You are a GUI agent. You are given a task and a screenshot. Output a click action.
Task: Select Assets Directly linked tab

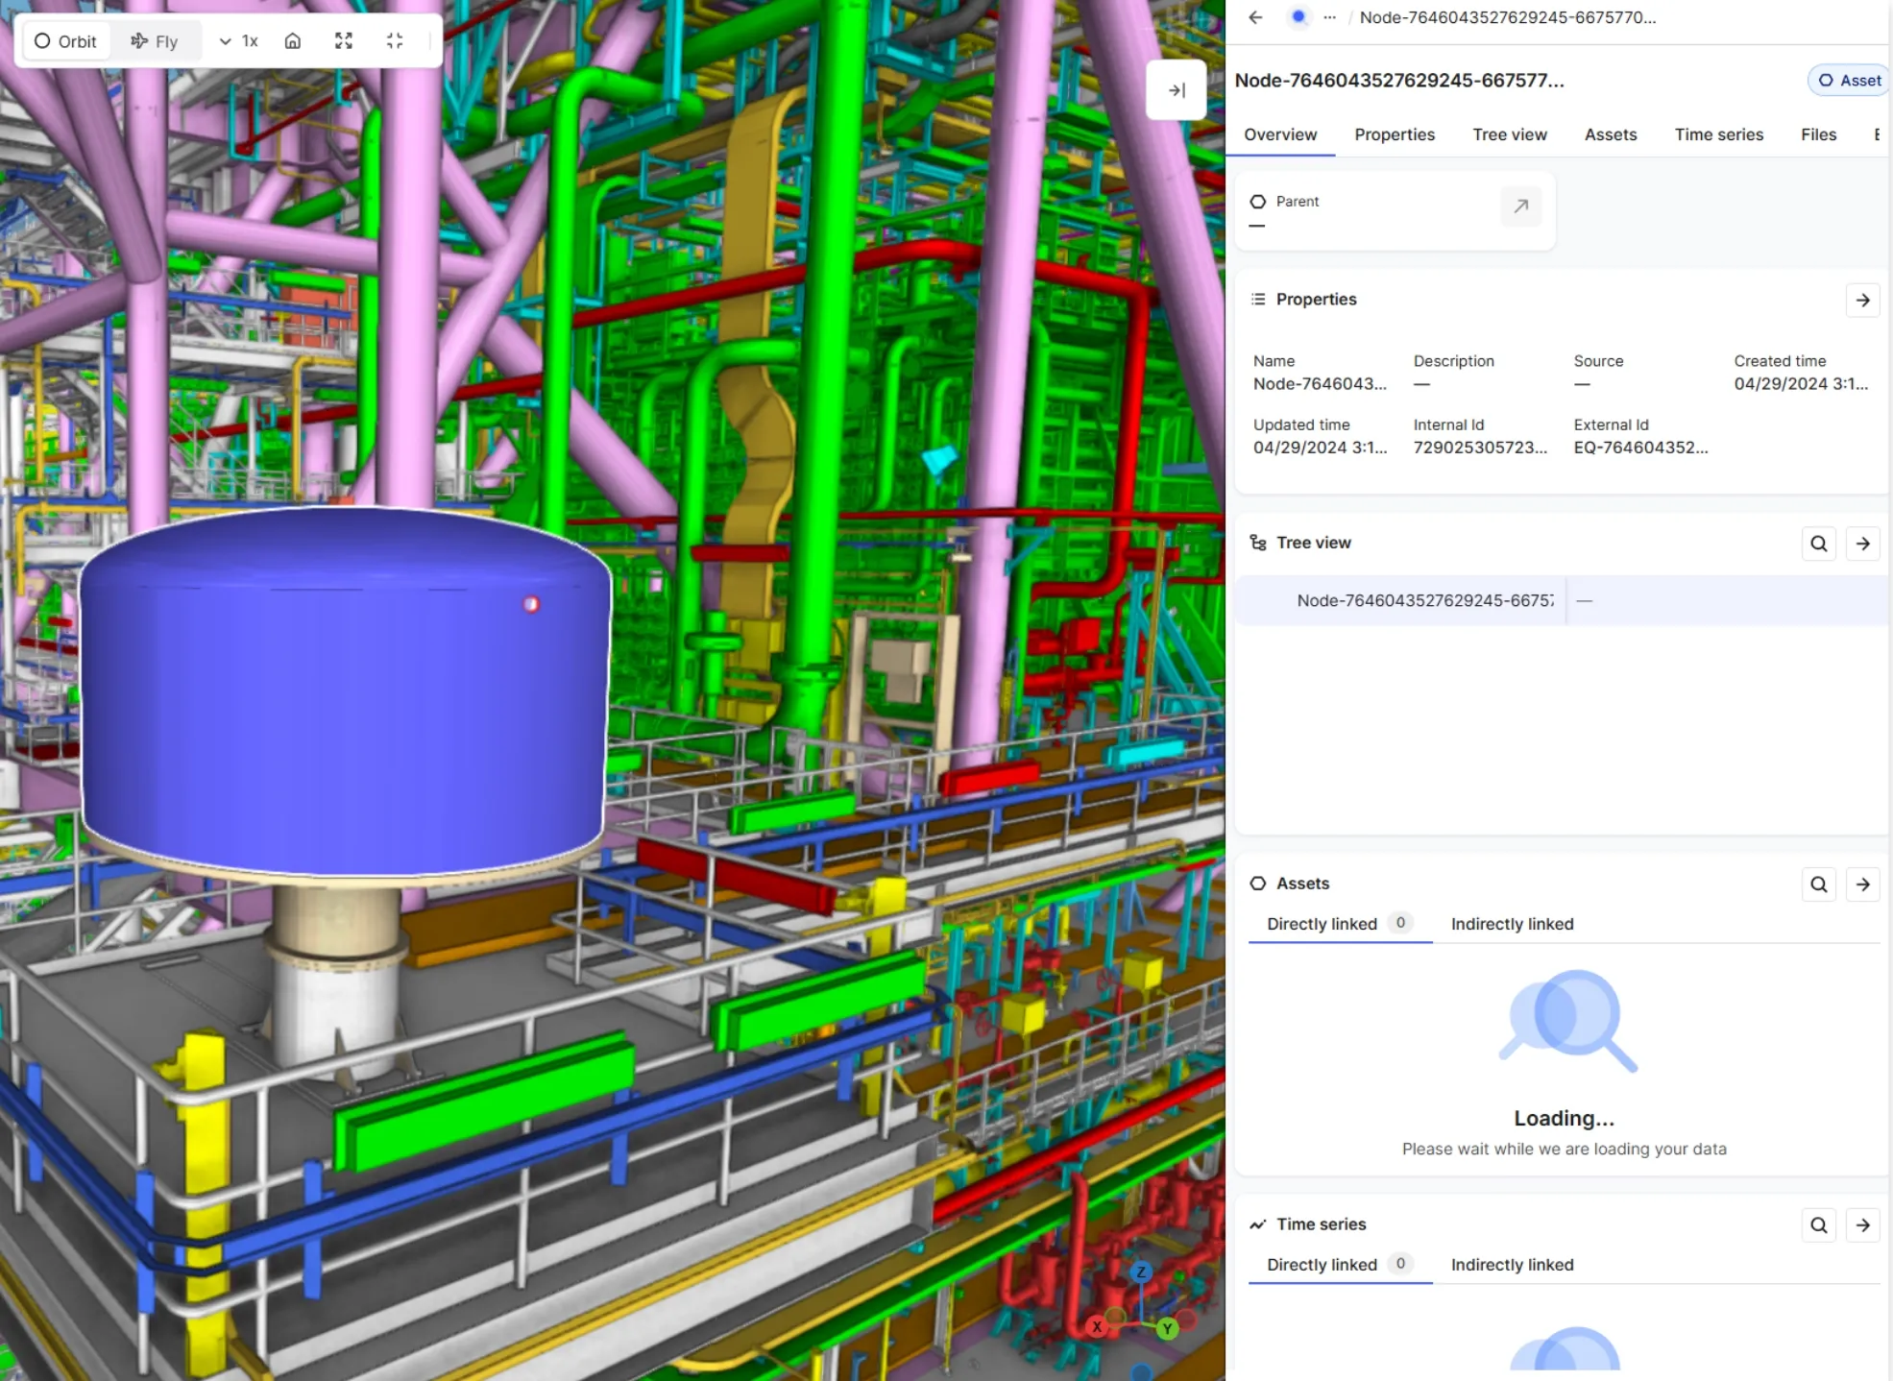coord(1340,924)
